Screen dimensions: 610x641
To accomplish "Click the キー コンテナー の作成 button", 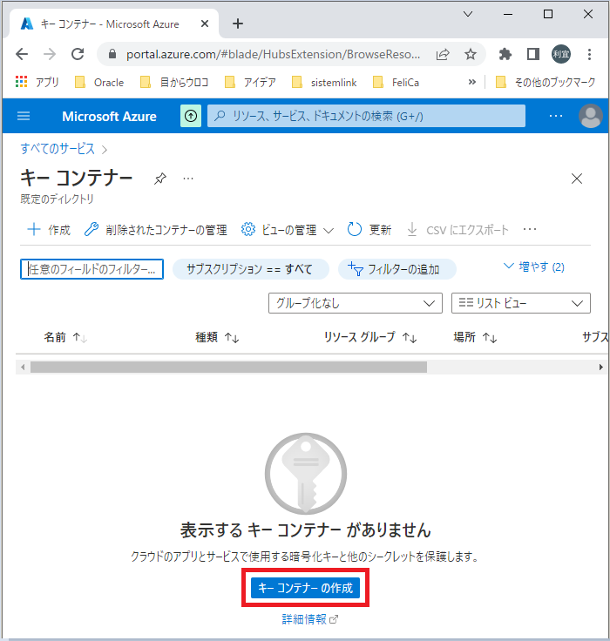I will (x=305, y=588).
